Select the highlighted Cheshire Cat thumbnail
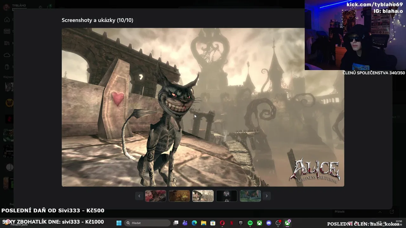 tap(203, 196)
